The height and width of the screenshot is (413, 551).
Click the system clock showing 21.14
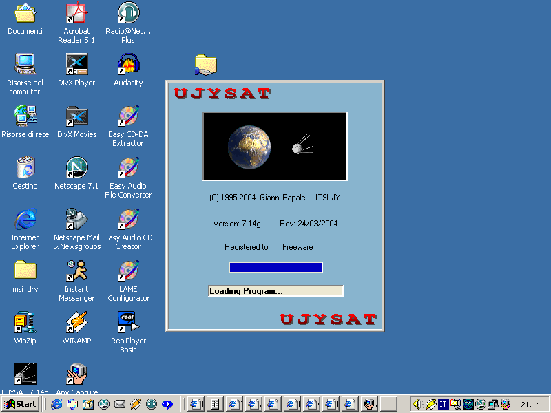pos(530,405)
